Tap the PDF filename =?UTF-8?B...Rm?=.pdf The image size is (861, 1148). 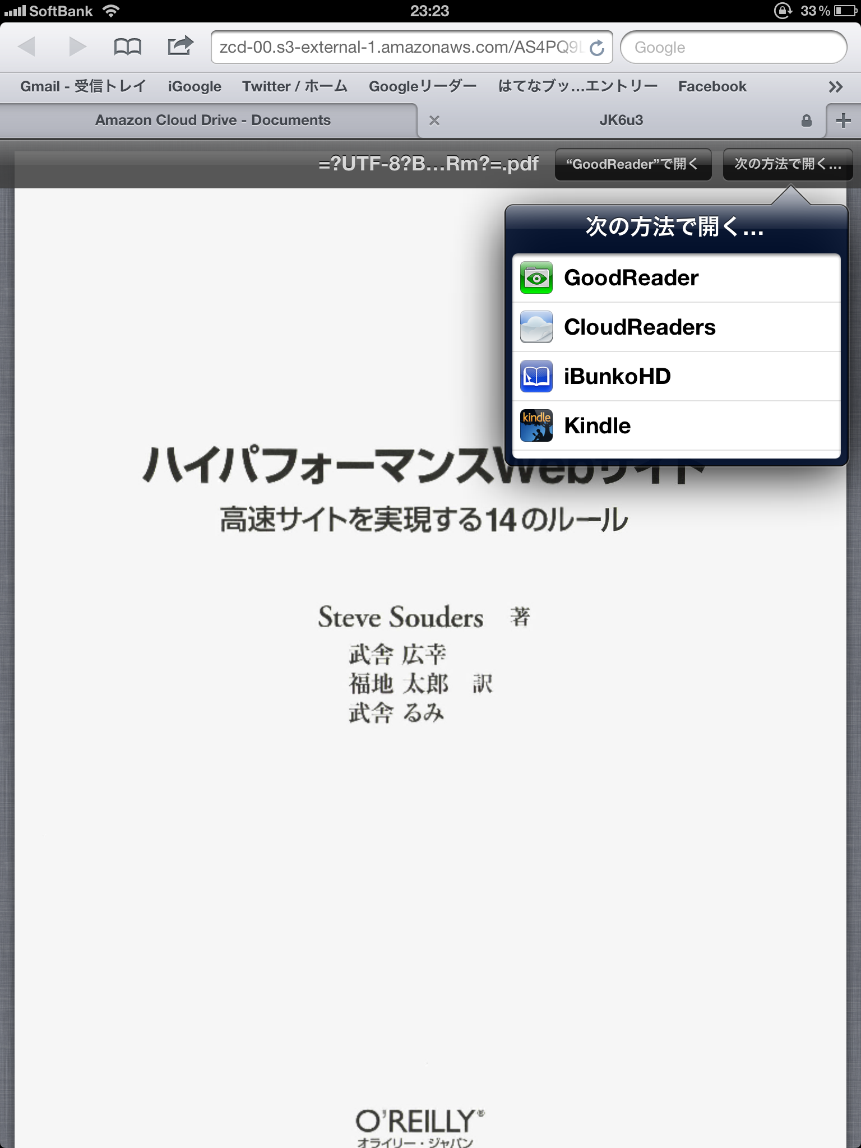[428, 164]
